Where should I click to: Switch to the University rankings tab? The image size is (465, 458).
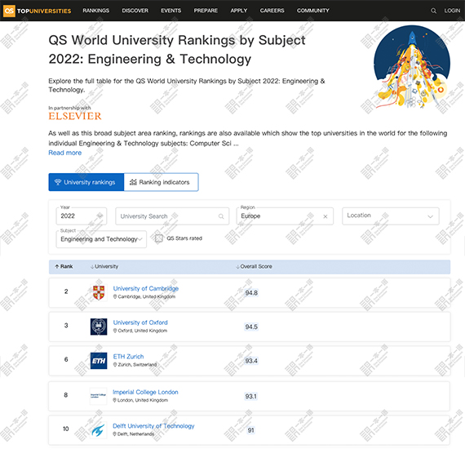tap(86, 182)
